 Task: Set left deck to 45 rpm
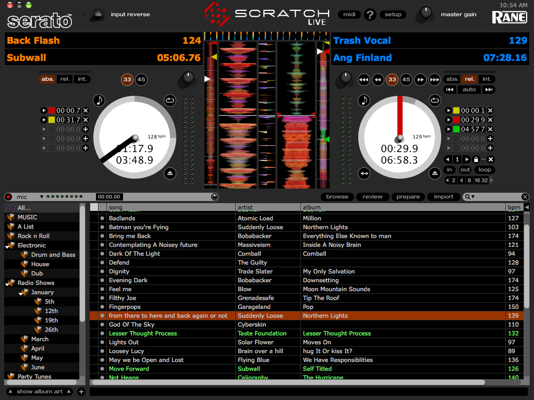coord(141,80)
